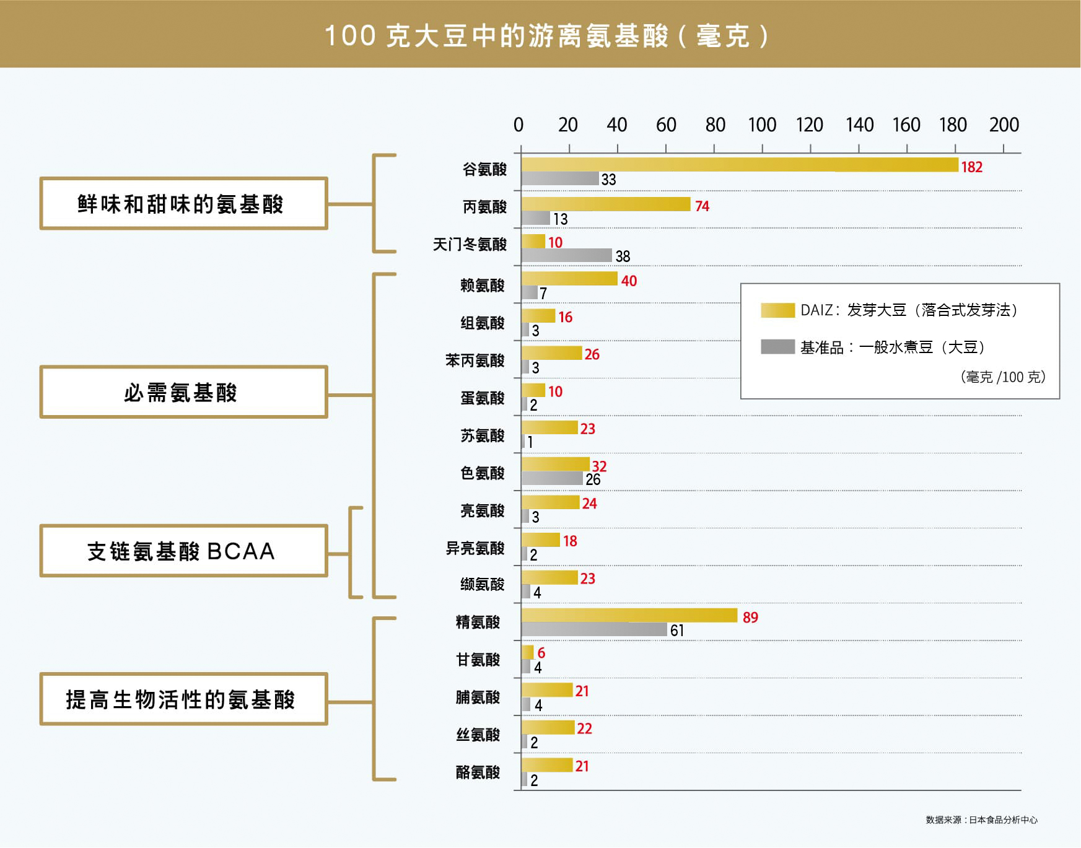Click the 脯氨酸 row label
The height and width of the screenshot is (848, 1081).
478,697
